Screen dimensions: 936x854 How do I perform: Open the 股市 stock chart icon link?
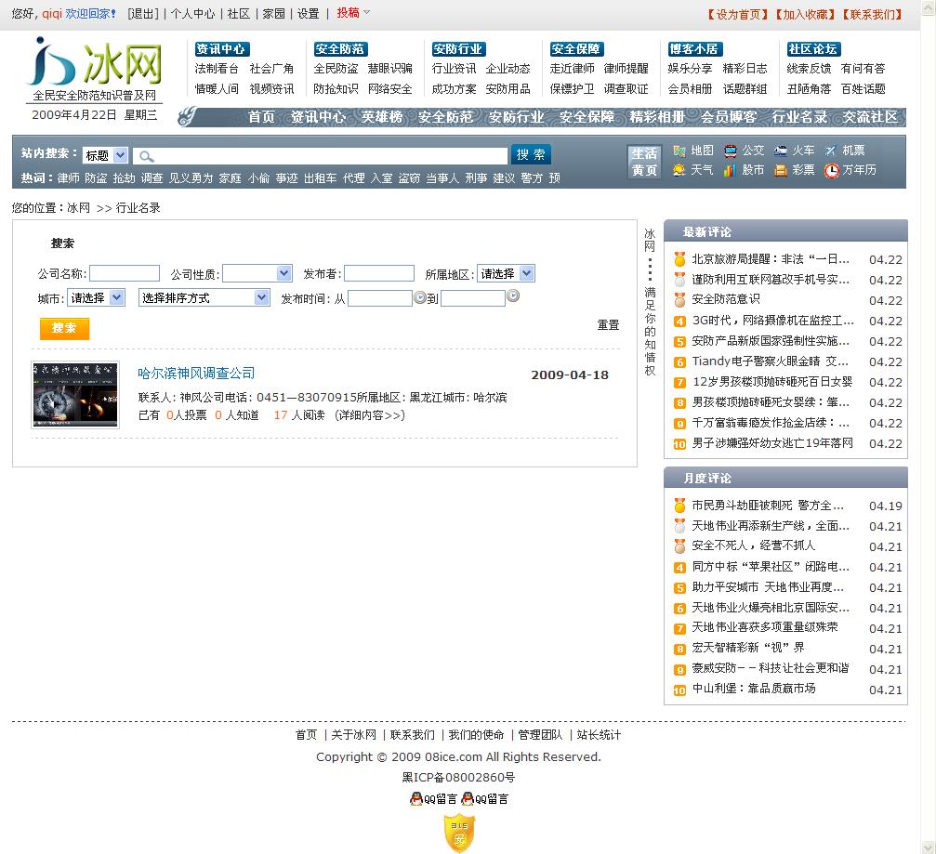click(x=730, y=170)
